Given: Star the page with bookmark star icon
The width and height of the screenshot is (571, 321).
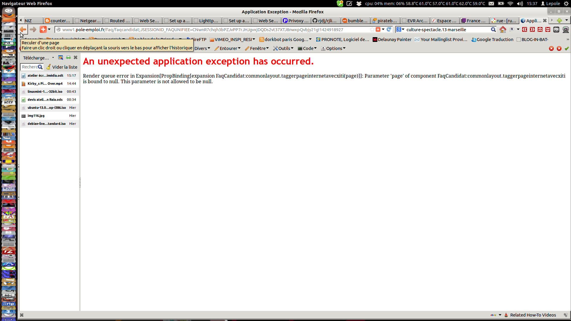Looking at the screenshot, I should pyautogui.click(x=372, y=29).
